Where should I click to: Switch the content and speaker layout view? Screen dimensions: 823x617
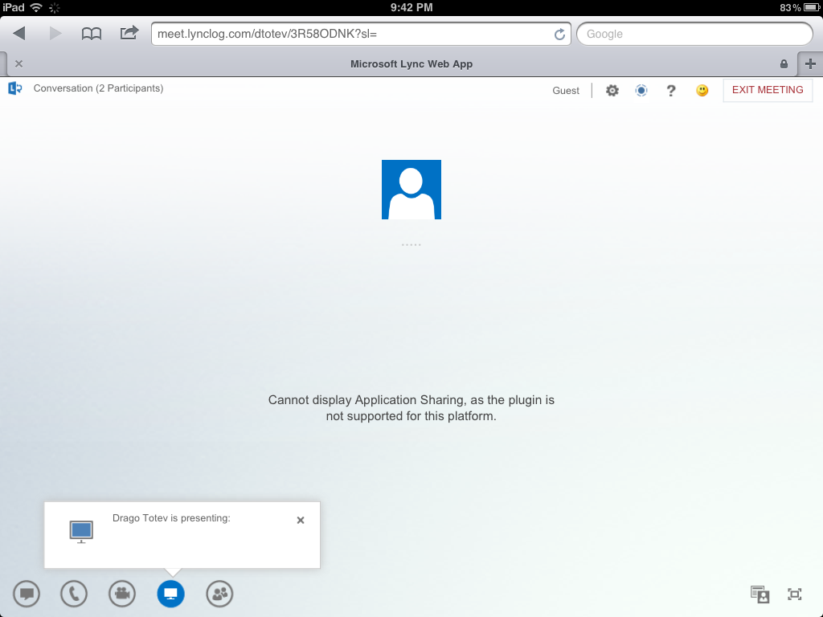759,594
